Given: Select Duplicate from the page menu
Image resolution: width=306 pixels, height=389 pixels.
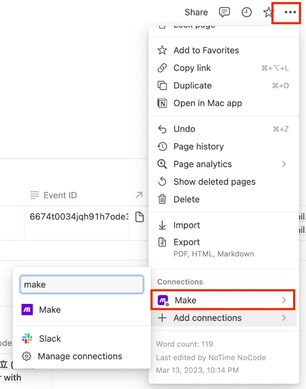Looking at the screenshot, I should click(x=193, y=86).
